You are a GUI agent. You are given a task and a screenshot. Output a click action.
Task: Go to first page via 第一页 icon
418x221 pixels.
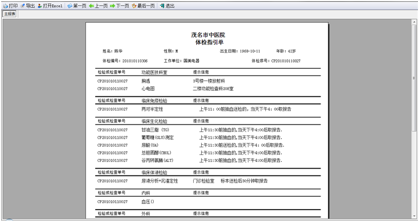(x=70, y=6)
